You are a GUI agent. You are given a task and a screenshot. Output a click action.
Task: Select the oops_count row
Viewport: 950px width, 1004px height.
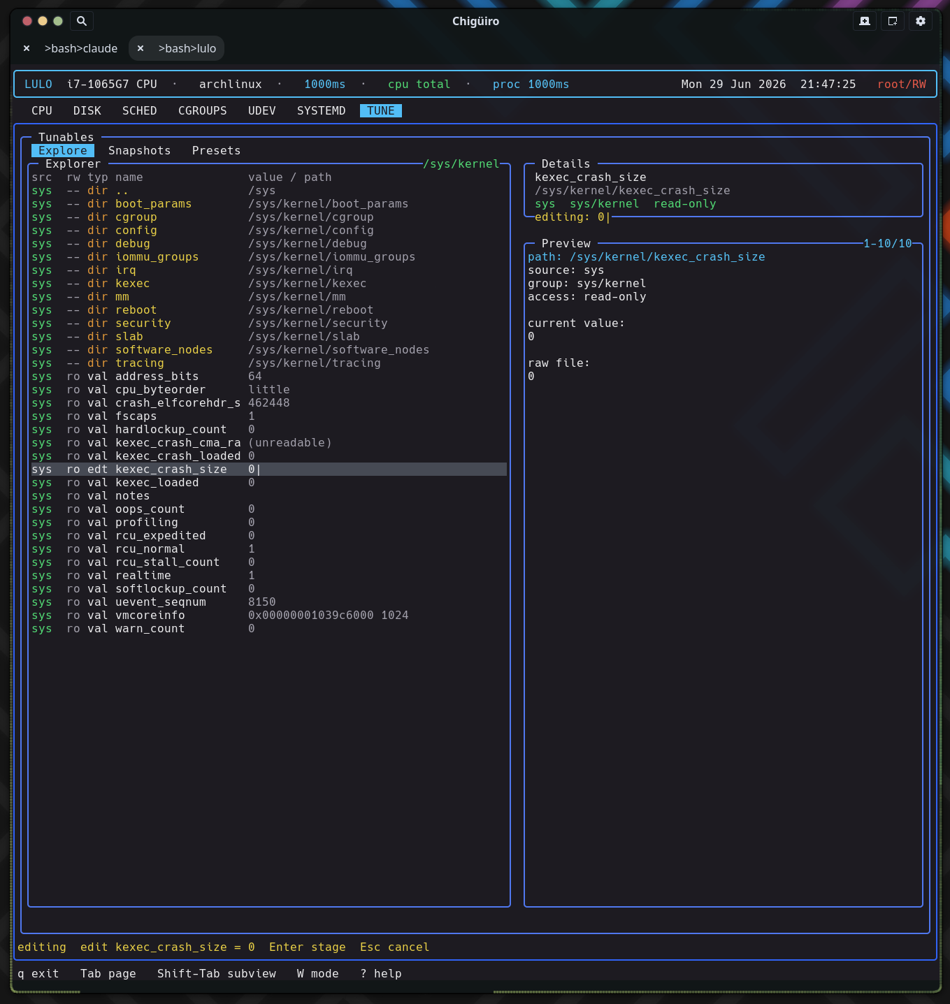[269, 509]
